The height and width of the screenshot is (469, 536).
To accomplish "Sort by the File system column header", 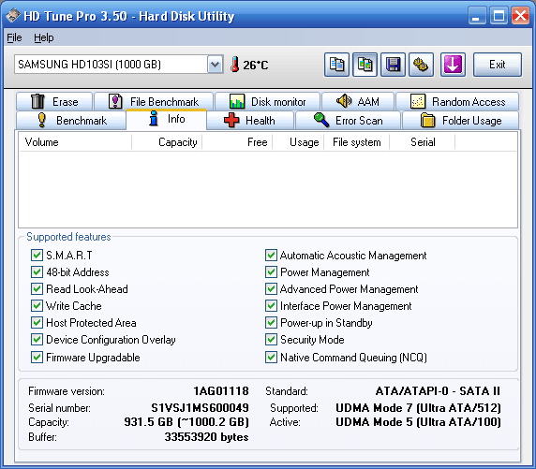I will (356, 142).
